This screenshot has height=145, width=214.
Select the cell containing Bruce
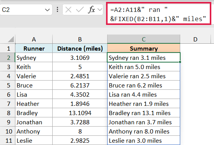point(34,85)
